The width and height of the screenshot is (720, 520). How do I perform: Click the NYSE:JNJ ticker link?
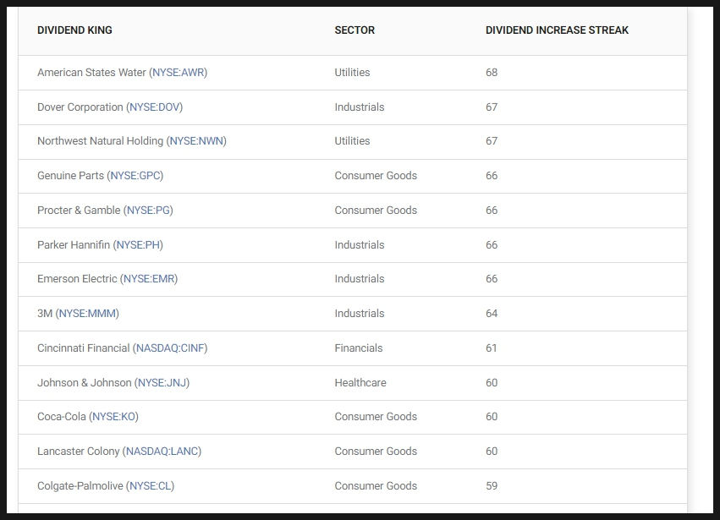coord(162,383)
